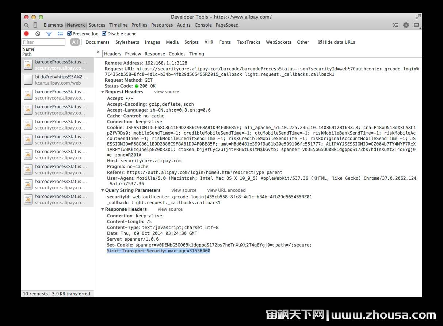The width and height of the screenshot is (443, 326).
Task: Click the Referer header URL
Action: coord(205,172)
